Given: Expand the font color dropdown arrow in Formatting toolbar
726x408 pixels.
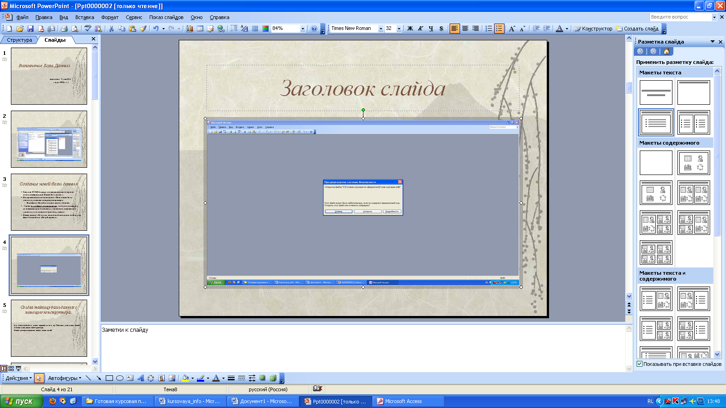Looking at the screenshot, I should coord(567,29).
